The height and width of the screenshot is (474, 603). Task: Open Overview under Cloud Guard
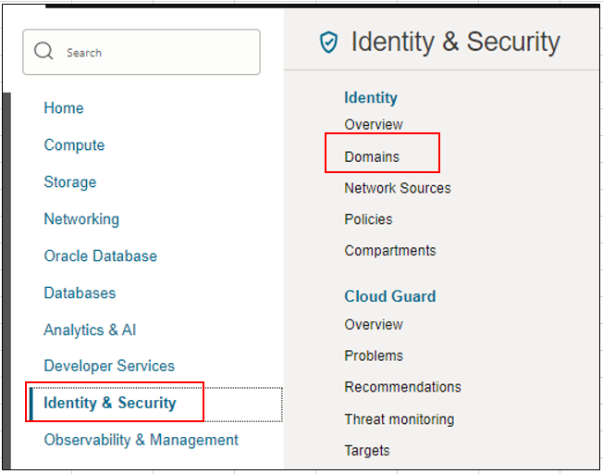[x=374, y=325]
